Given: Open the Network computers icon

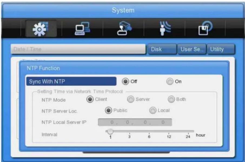Looking at the screenshot, I should [82, 29].
